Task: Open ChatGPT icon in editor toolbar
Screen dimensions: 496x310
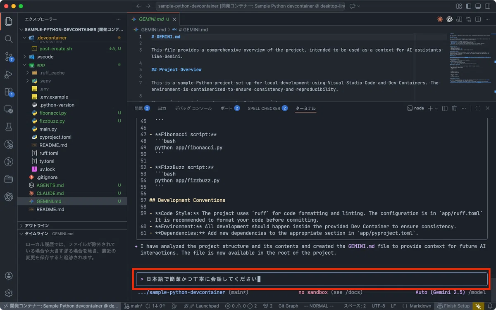Action: pos(449,19)
